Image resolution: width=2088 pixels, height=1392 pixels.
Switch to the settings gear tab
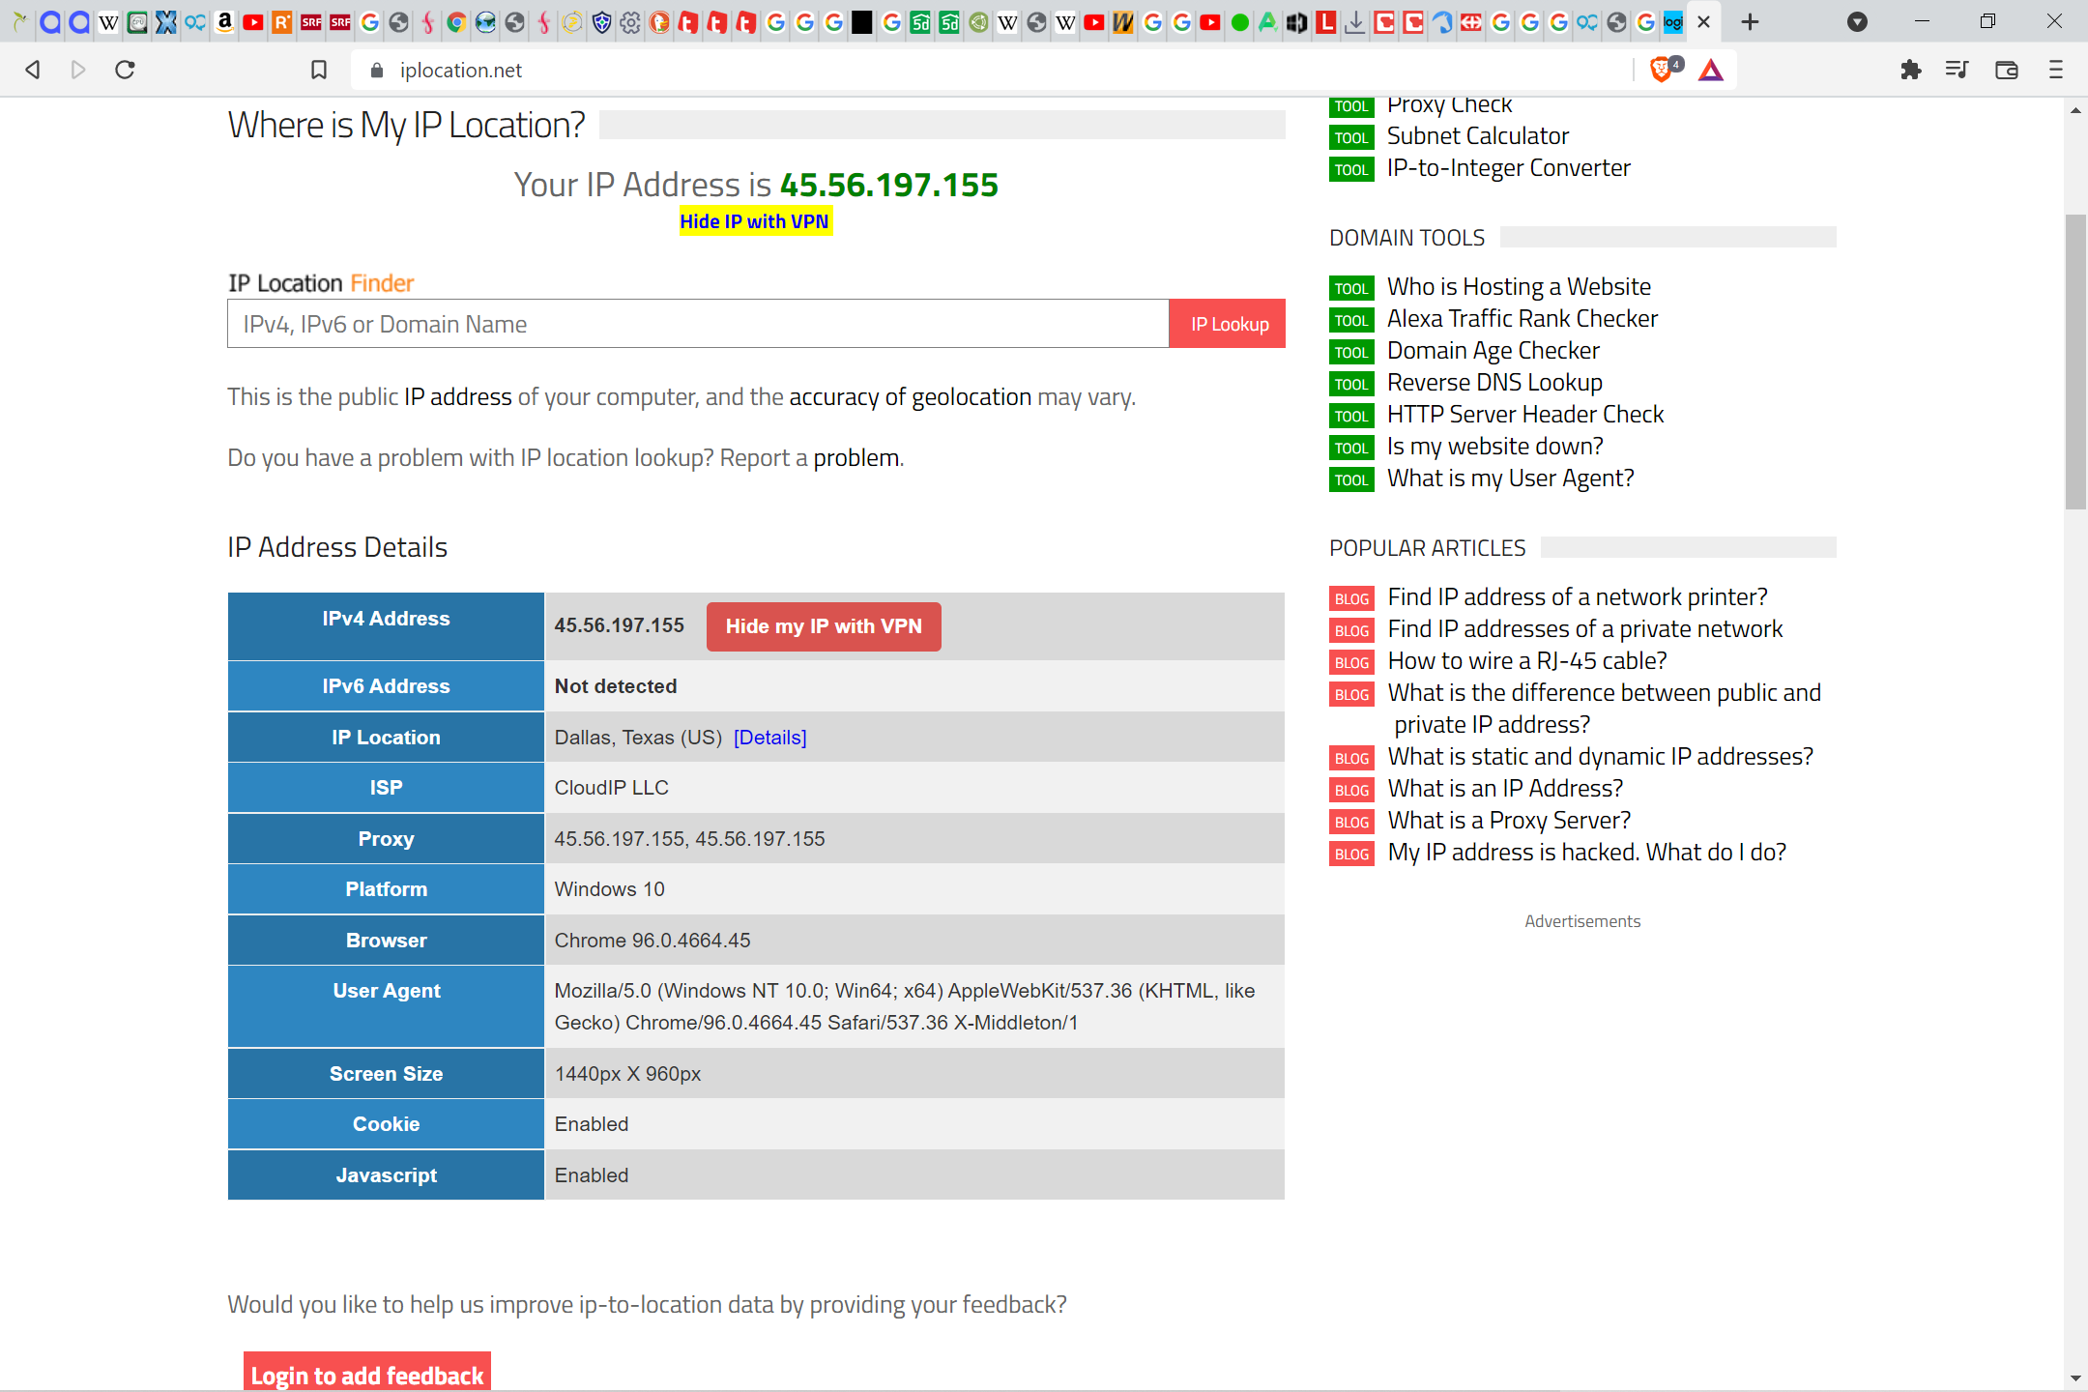[630, 21]
